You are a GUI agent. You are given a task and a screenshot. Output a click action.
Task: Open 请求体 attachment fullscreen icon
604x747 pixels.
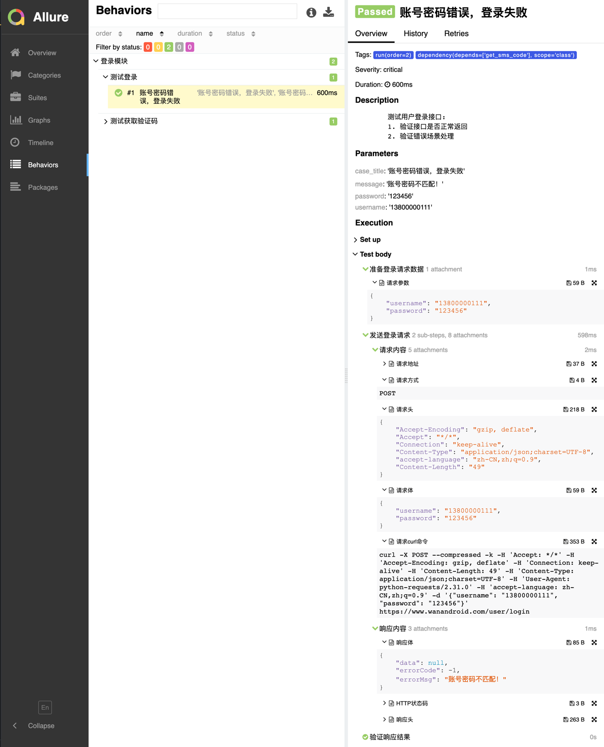pos(594,490)
